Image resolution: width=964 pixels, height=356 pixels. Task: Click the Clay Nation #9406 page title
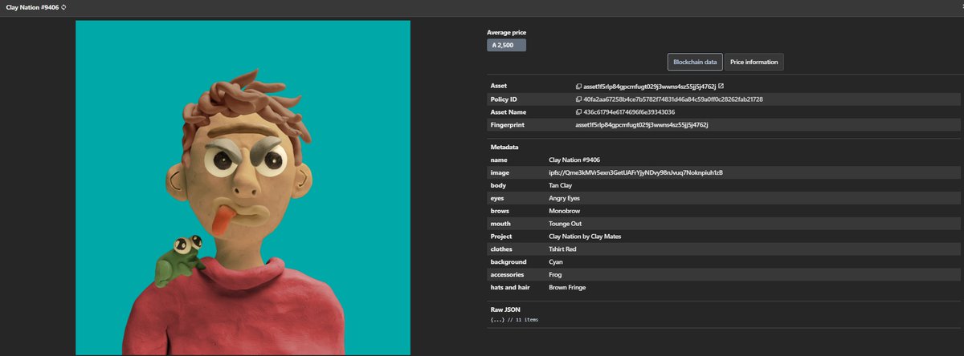coord(32,7)
